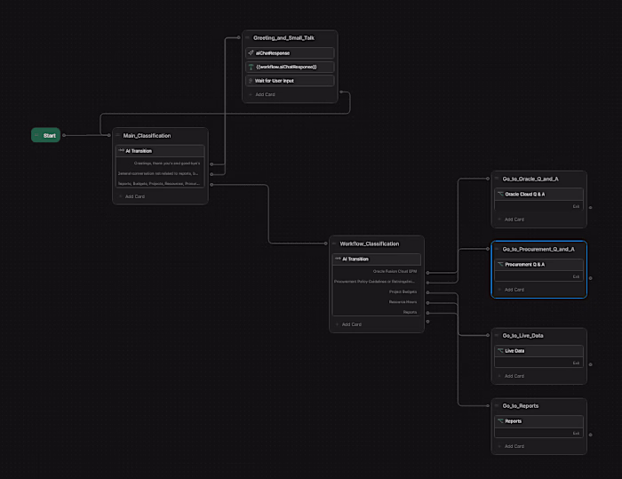The width and height of the screenshot is (622, 479).
Task: Click the output port of the Start node
Action: (x=64, y=135)
